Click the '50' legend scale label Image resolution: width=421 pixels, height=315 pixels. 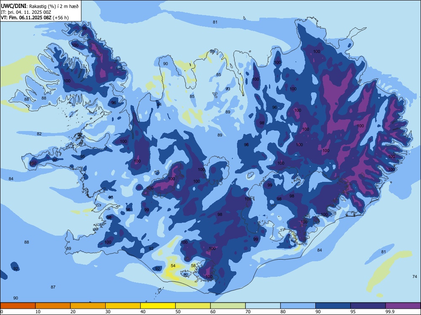coord(178,312)
